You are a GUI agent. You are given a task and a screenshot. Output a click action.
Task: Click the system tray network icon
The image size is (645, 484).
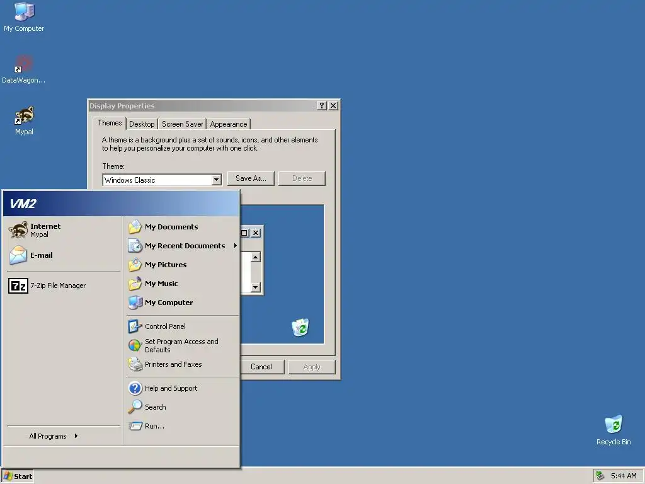pos(600,476)
